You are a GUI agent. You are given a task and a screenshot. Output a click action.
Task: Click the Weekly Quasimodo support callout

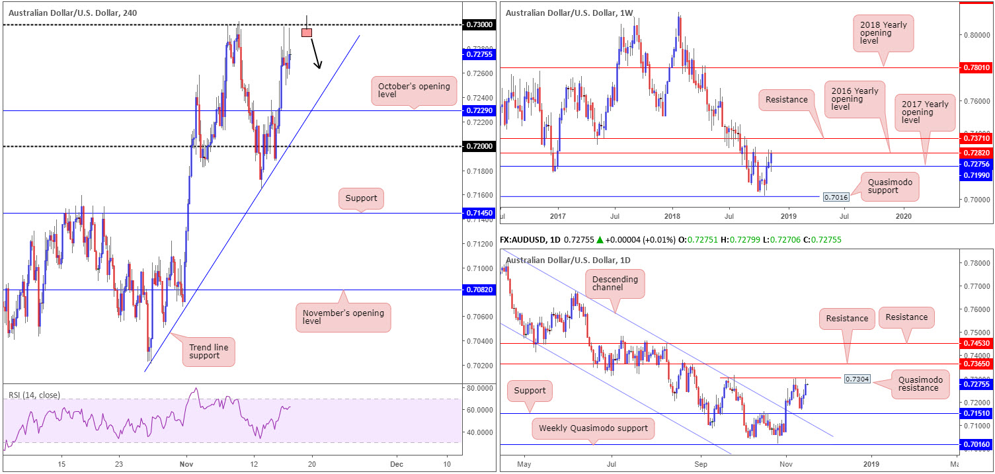594,429
